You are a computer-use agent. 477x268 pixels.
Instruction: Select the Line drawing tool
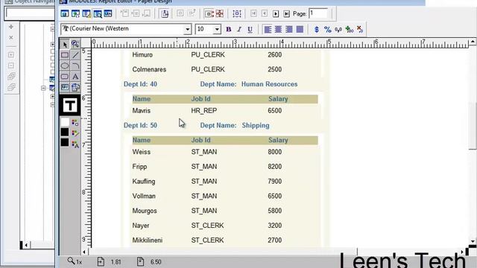pos(75,55)
